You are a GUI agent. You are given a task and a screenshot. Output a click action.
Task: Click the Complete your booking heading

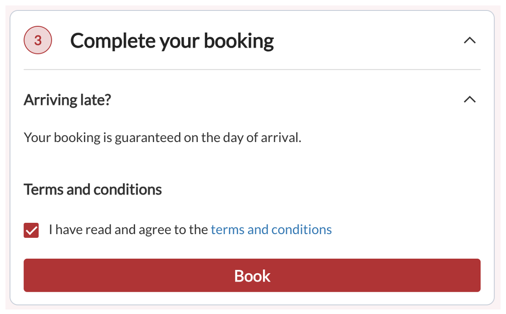[172, 40]
